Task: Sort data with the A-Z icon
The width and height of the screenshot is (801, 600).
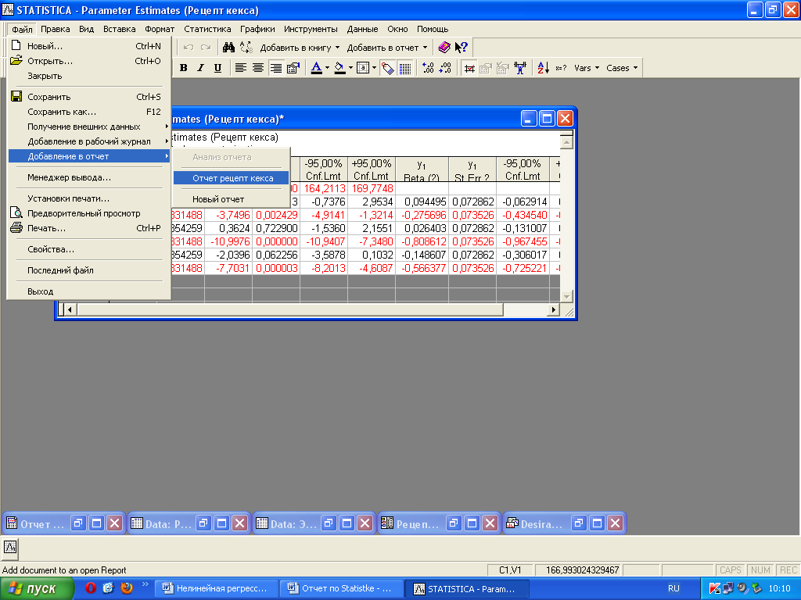Action: coord(543,68)
